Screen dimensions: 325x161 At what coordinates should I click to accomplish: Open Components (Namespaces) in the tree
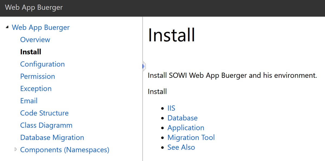click(x=65, y=150)
